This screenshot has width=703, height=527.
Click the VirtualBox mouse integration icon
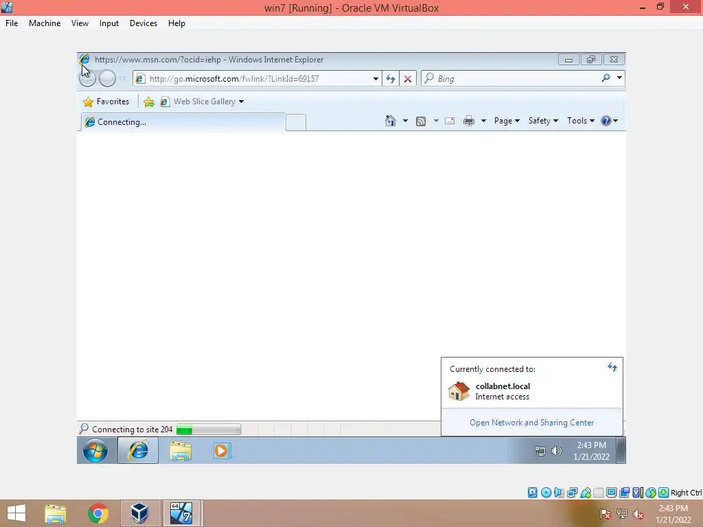[x=651, y=493]
